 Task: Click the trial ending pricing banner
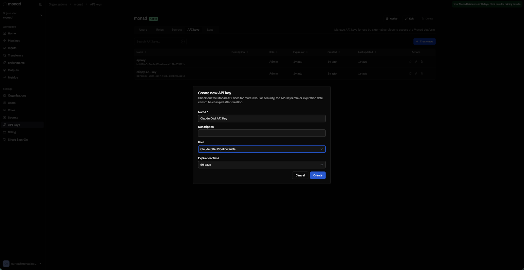(487, 4)
